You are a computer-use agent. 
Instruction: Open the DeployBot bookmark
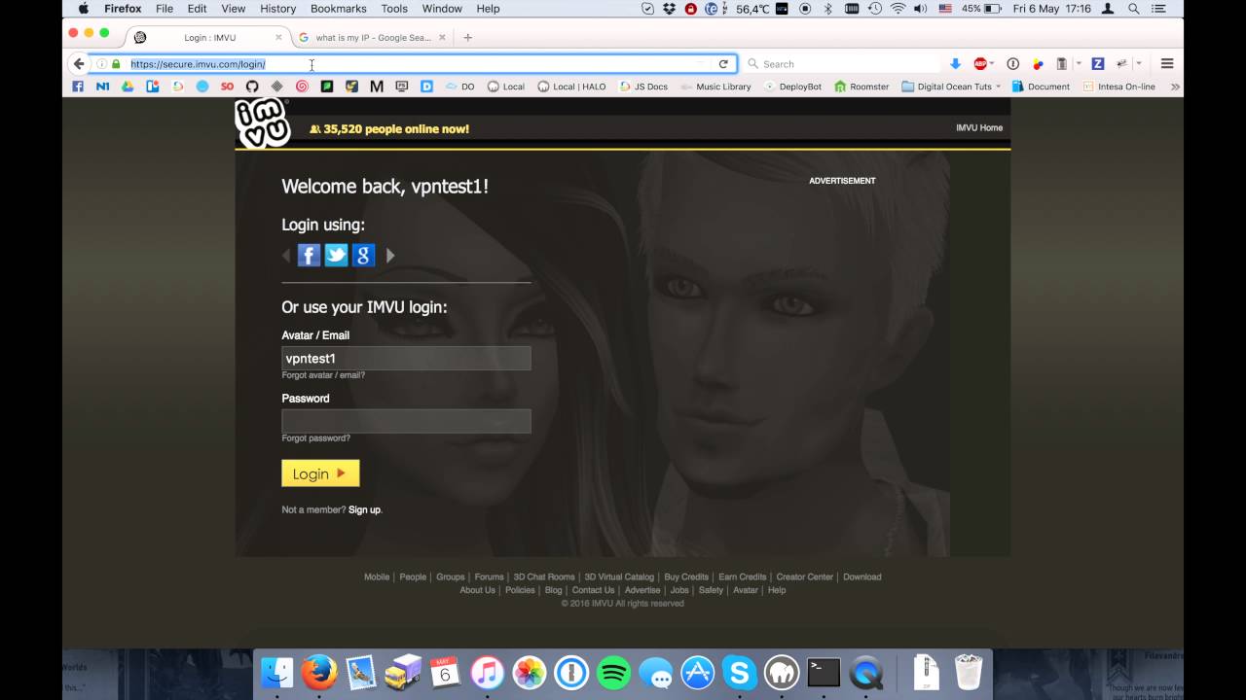792,87
